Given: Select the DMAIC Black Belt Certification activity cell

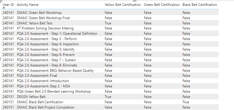Looking at the screenshot, I should coord(40,102).
